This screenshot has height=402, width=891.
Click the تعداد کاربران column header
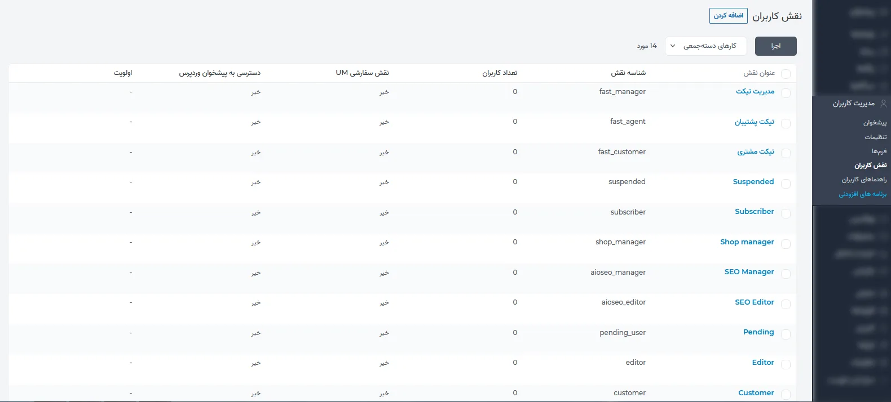500,73
